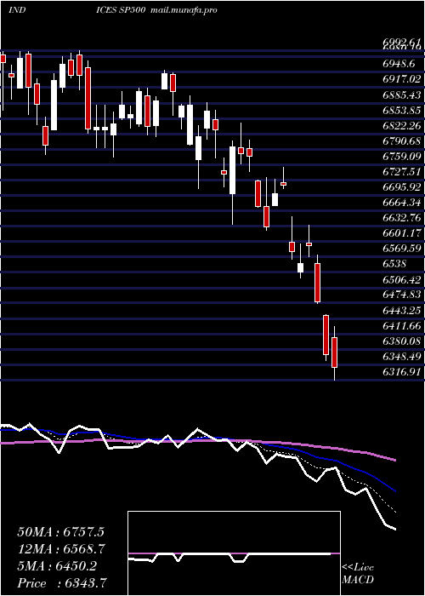Select the 6348.49 price level label
Viewport: 425px width, 596px height.
401,357
